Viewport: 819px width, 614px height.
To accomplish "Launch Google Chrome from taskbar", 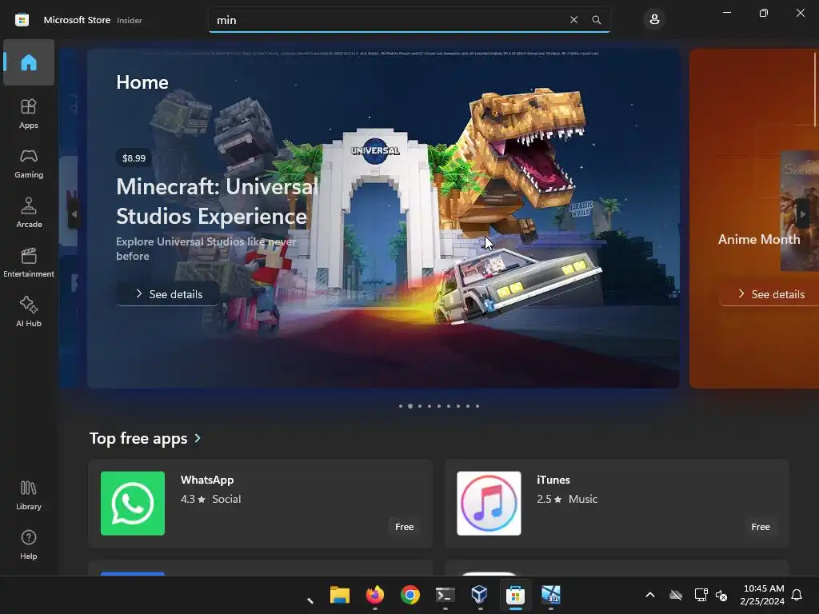I will [410, 595].
